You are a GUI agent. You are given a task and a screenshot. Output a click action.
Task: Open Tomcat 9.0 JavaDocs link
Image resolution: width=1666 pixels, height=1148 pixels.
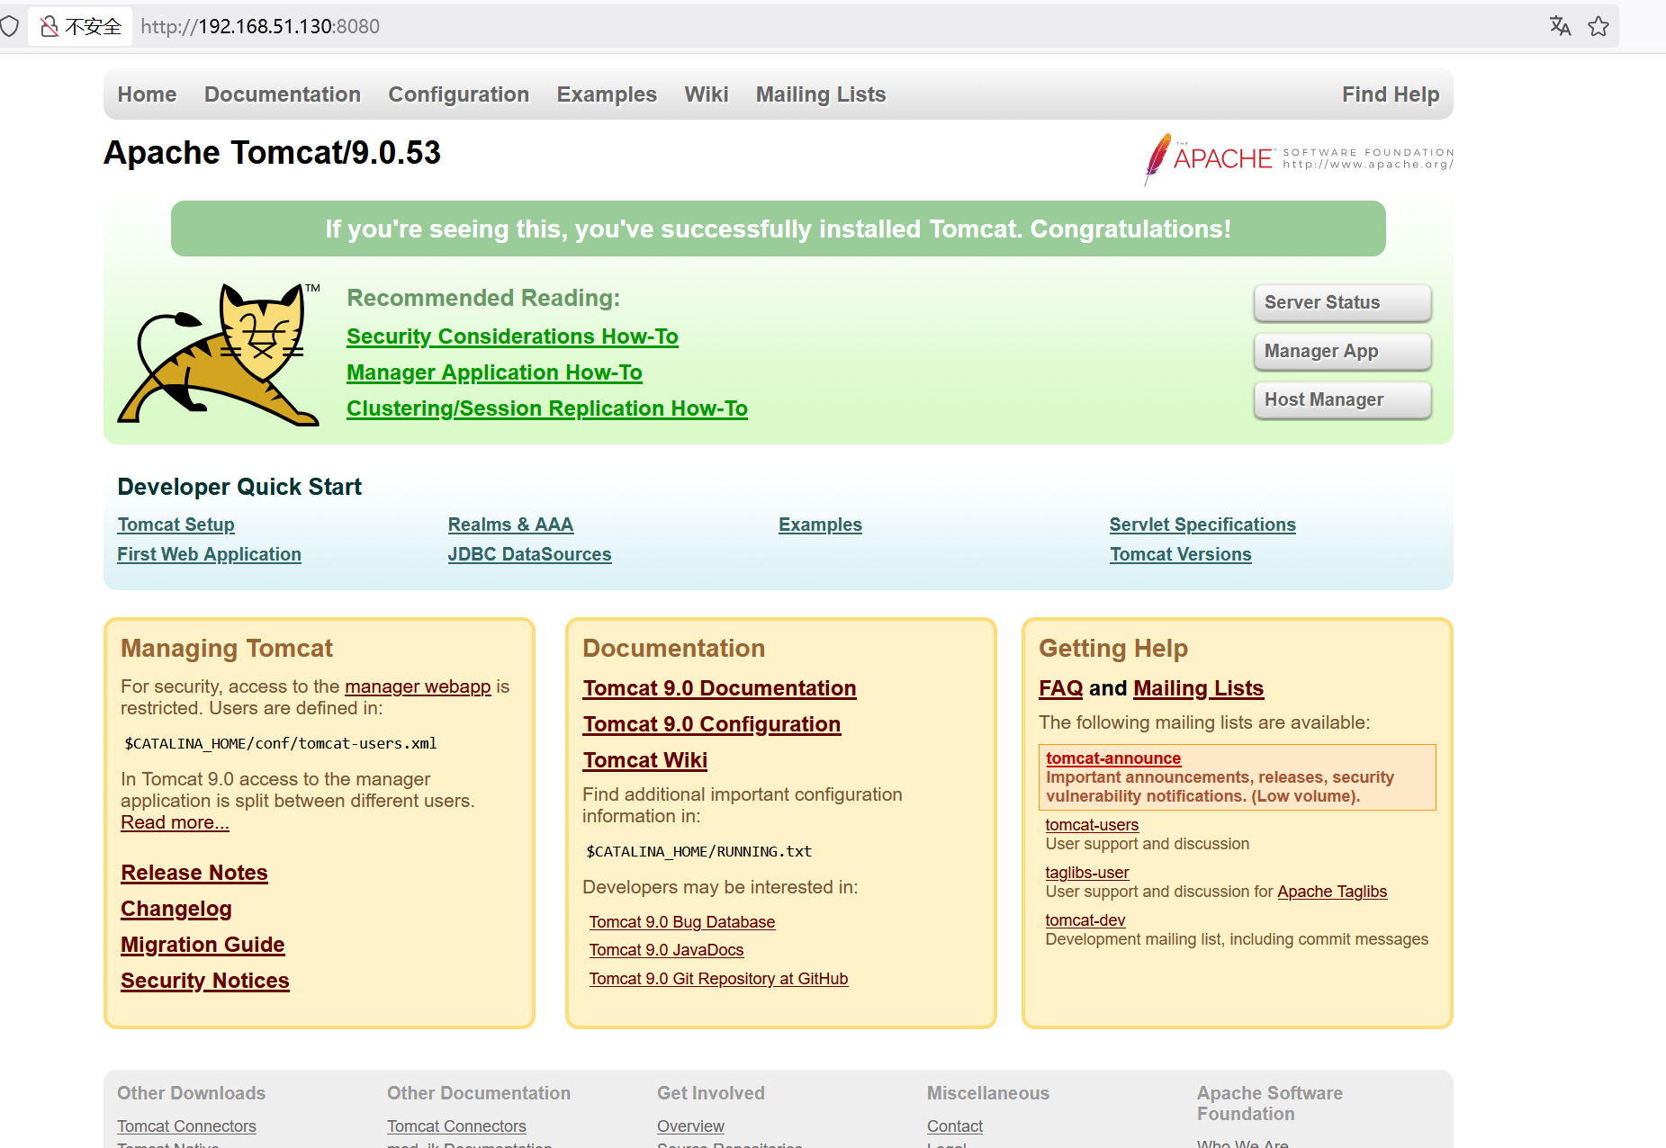click(x=666, y=950)
